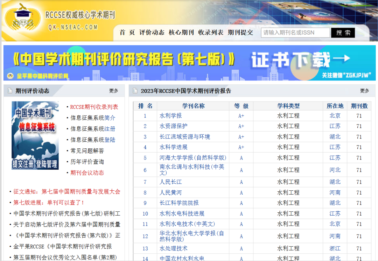Click the journal name search input field
This screenshot has height=261, width=378.
click(295, 32)
